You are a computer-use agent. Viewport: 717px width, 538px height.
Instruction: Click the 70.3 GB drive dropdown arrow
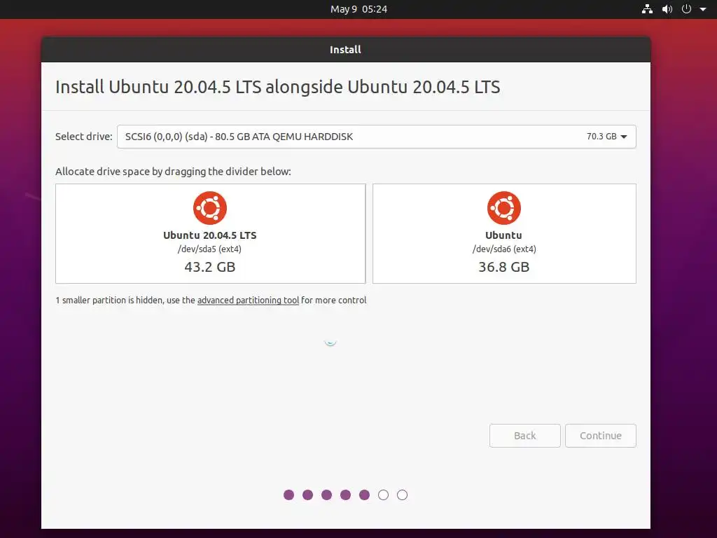pos(624,137)
